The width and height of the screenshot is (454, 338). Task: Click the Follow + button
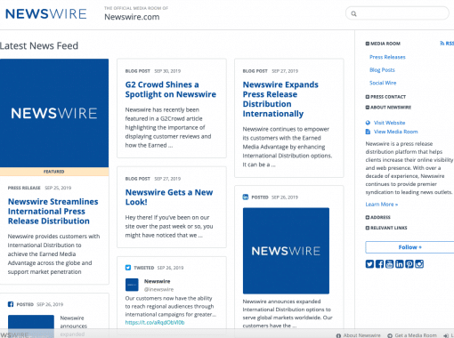coord(409,247)
